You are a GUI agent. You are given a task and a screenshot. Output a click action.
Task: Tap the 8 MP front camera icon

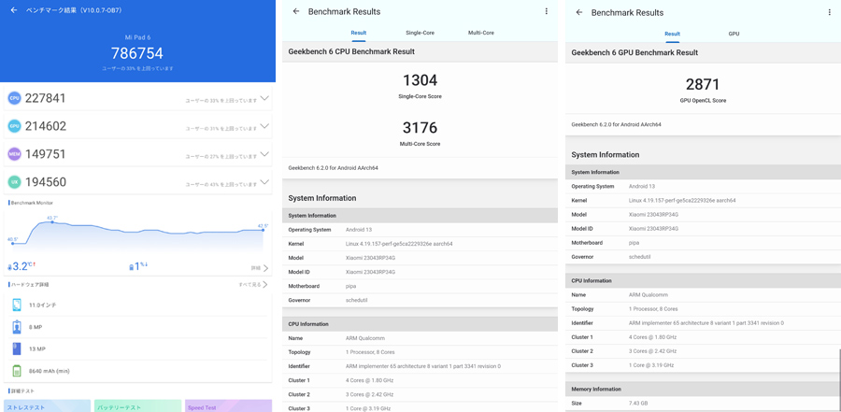tap(17, 327)
